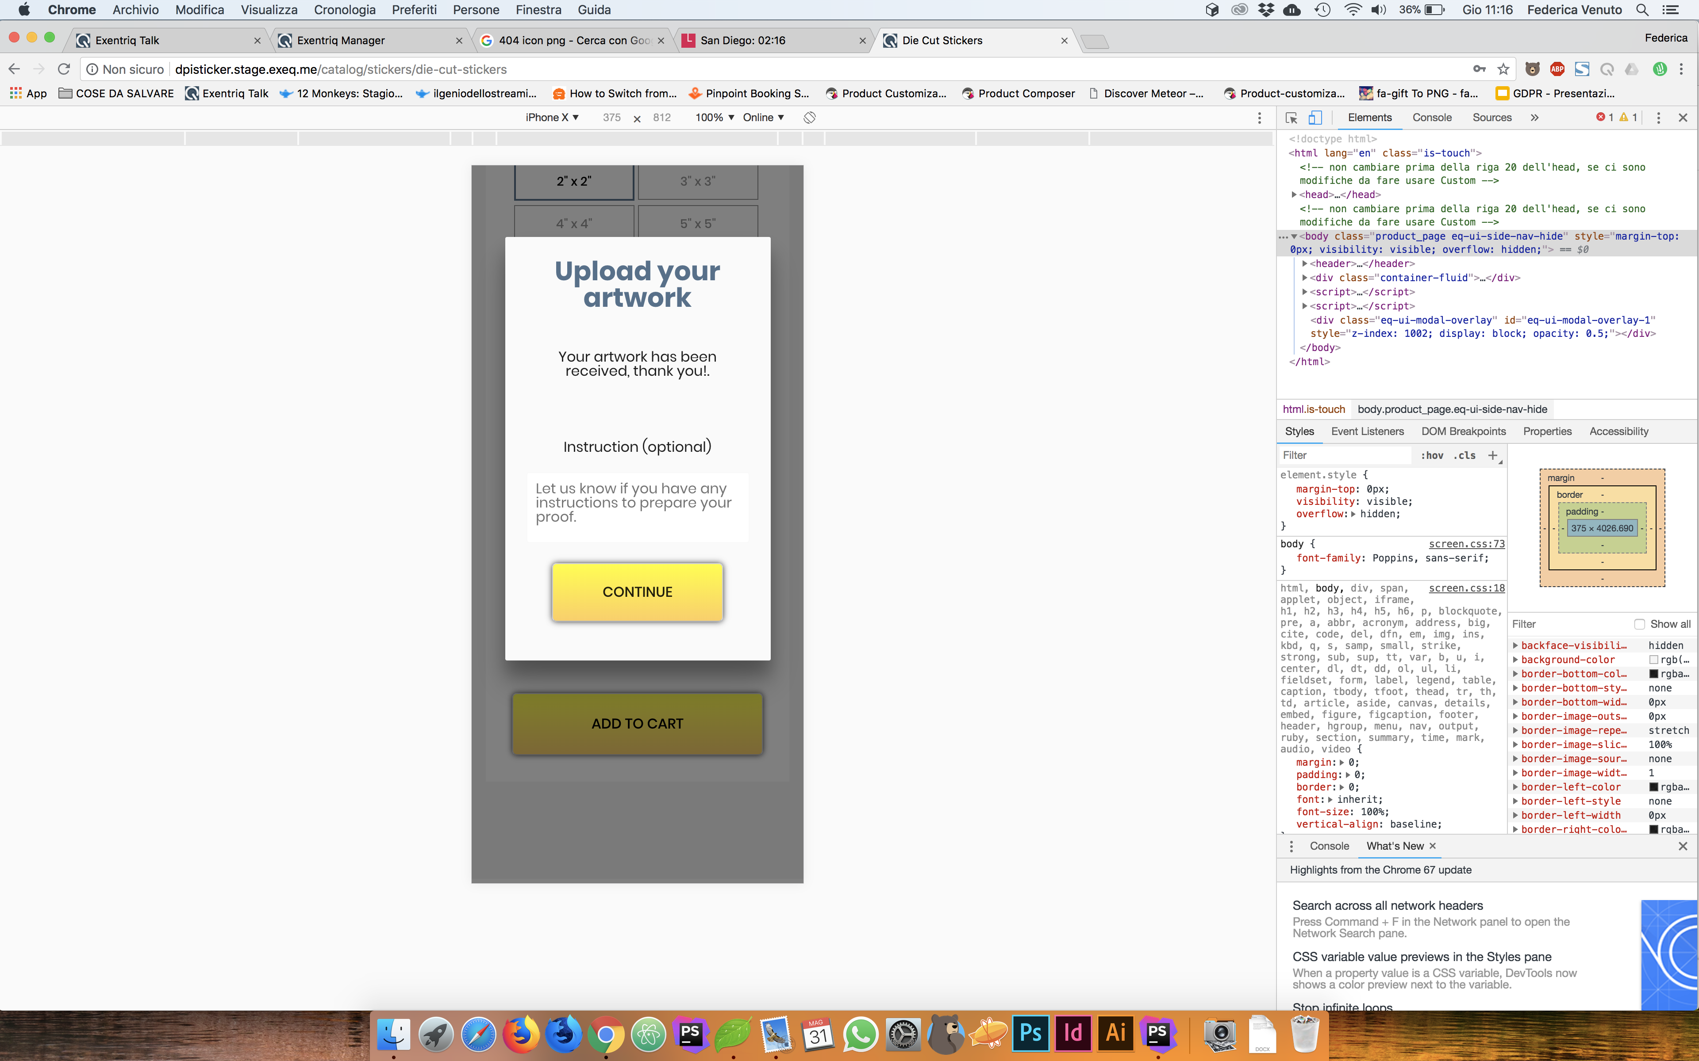Toggle the :hov element state button
1699x1061 pixels.
[x=1431, y=455]
